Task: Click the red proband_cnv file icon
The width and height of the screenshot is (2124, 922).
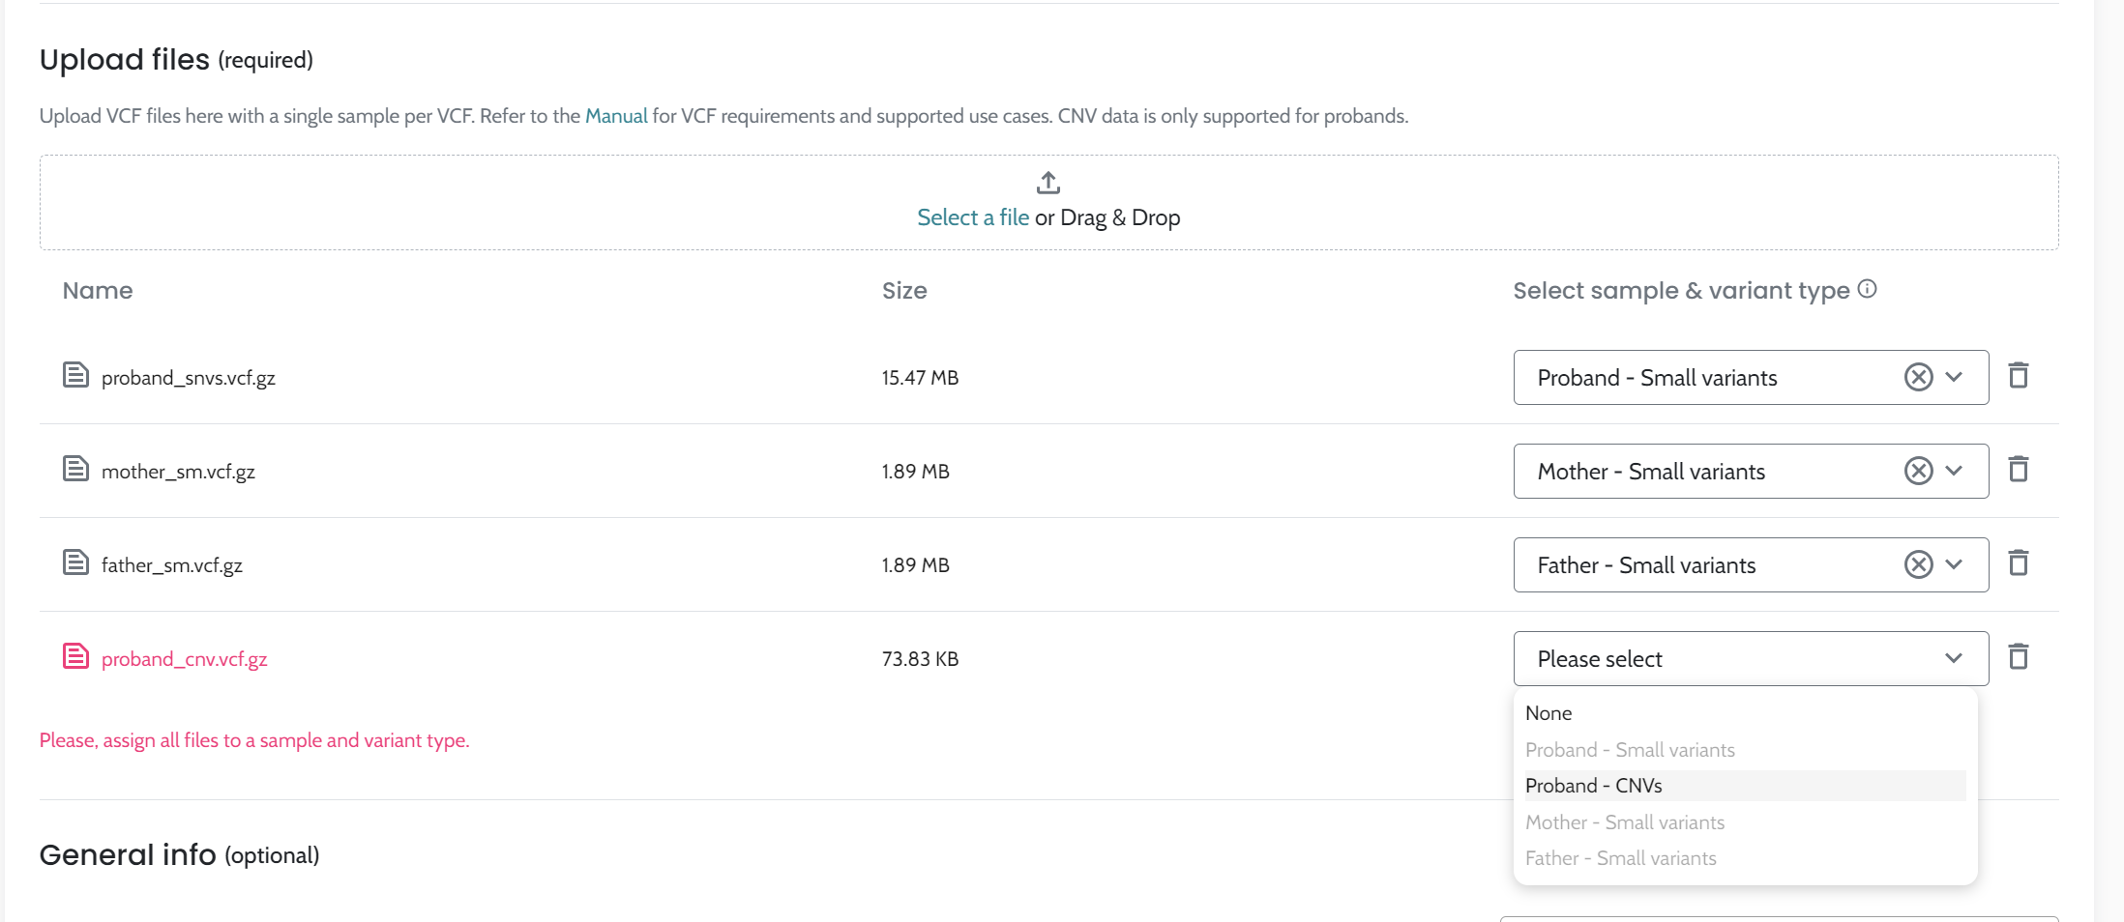Action: (x=75, y=656)
